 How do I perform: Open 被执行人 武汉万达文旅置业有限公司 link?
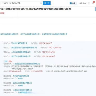21,56
